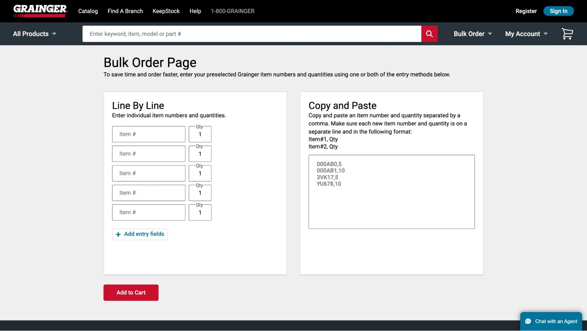Open the KeepStock link
The width and height of the screenshot is (587, 331).
coord(166,11)
